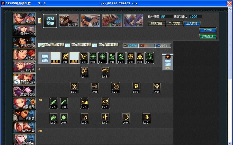233x145 pixels.
Task: Switch to the 通用技能 category label
Action: point(45,58)
